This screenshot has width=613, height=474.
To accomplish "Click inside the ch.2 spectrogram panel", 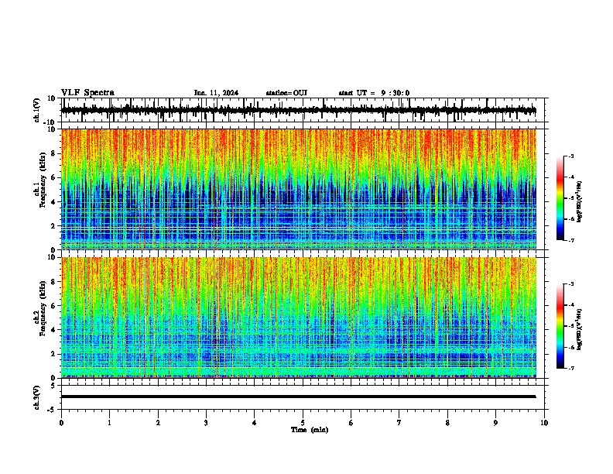I will tap(298, 318).
